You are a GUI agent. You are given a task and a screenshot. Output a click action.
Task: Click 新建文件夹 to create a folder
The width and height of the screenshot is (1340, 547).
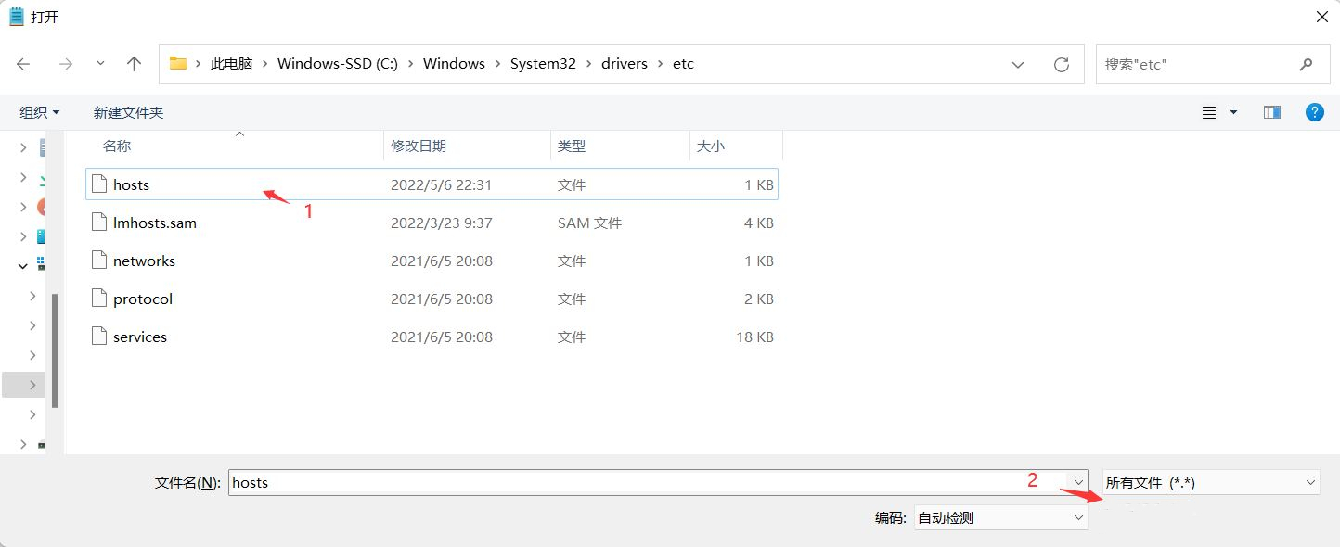coord(127,112)
